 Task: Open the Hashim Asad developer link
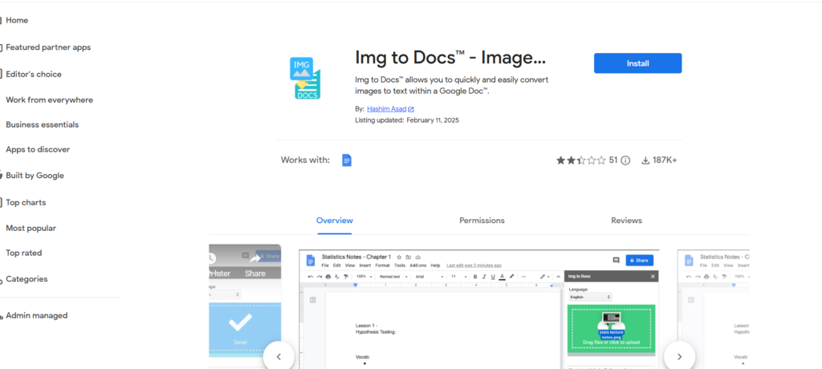[x=386, y=109]
